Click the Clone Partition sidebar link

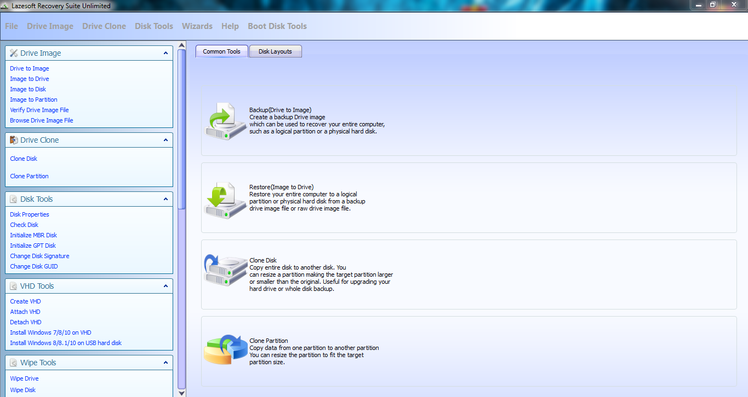pyautogui.click(x=29, y=176)
